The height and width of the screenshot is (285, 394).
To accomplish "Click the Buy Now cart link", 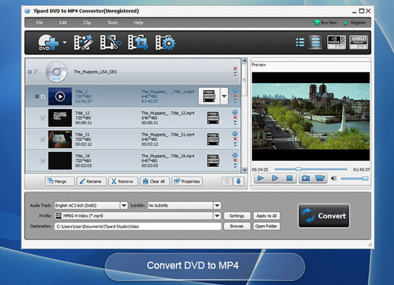I will 325,22.
